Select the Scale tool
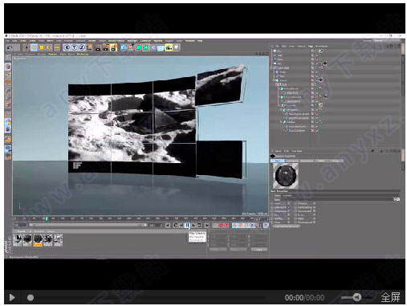 point(42,47)
